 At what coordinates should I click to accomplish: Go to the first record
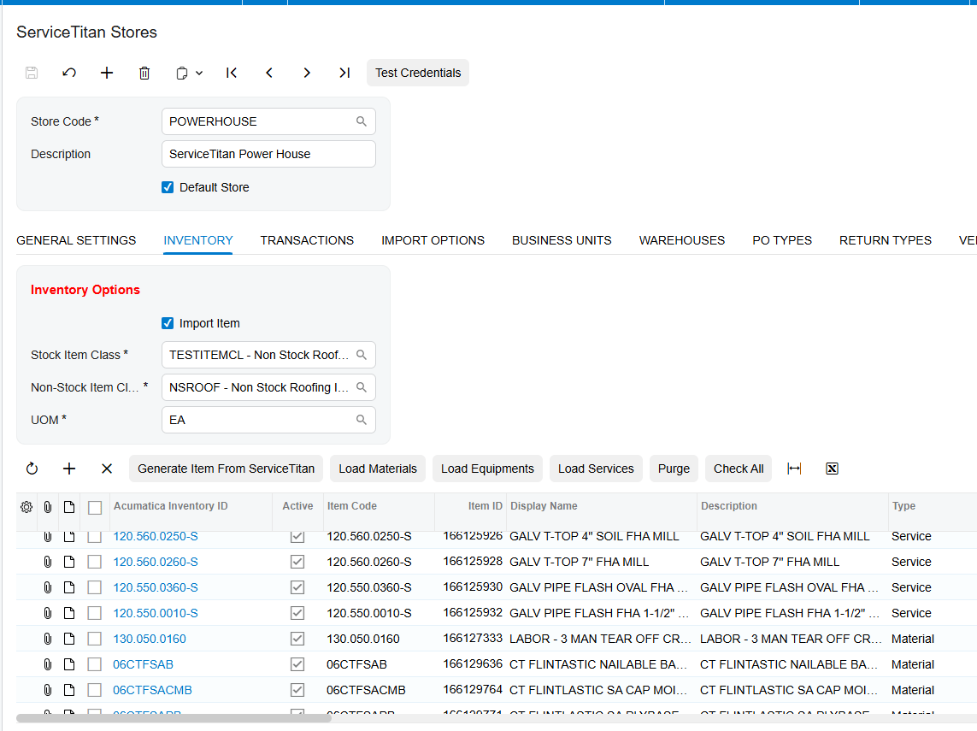pyautogui.click(x=231, y=73)
